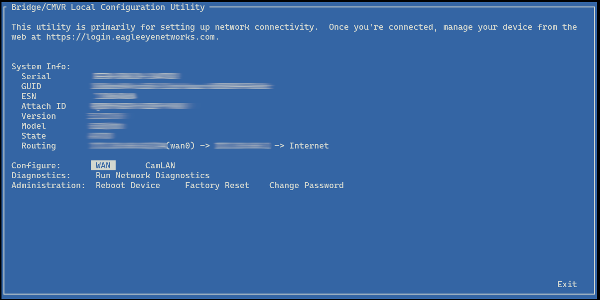The image size is (600, 300).
Task: Click the Serial label in System Info
Action: tap(36, 76)
